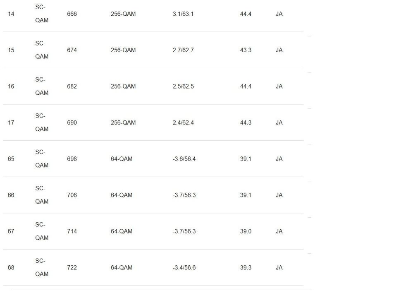Select the frequency value 722
Viewport: 413px width, 293px height.
pos(72,267)
